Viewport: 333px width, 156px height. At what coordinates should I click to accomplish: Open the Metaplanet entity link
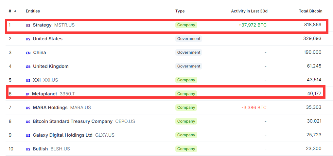tap(44, 94)
